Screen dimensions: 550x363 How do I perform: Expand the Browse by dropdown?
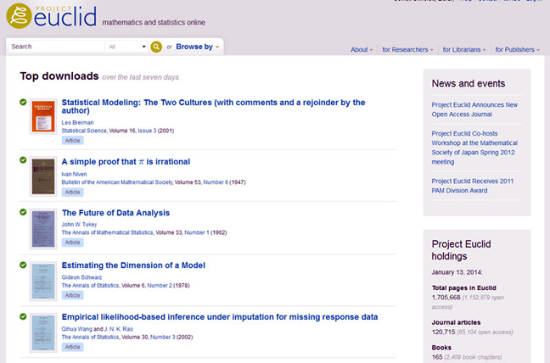pos(198,47)
